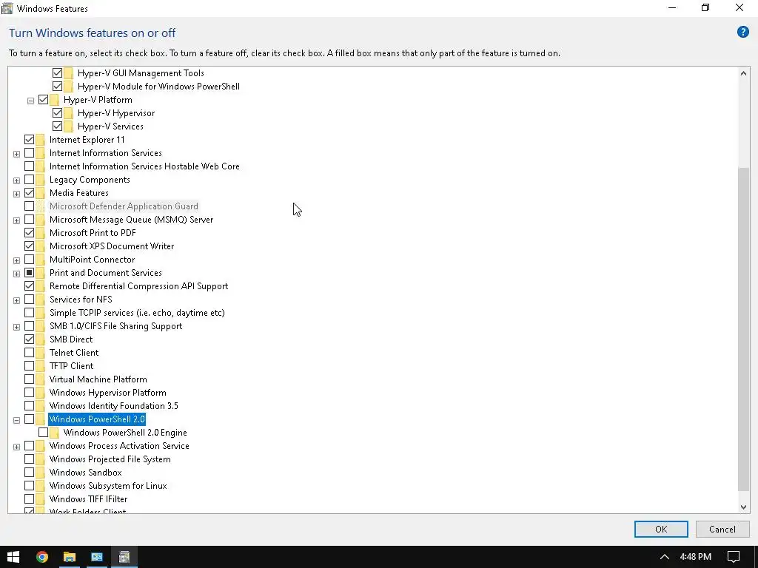The height and width of the screenshot is (568, 758).
Task: Enable TFTP Client checkbox
Action: pyautogui.click(x=29, y=365)
